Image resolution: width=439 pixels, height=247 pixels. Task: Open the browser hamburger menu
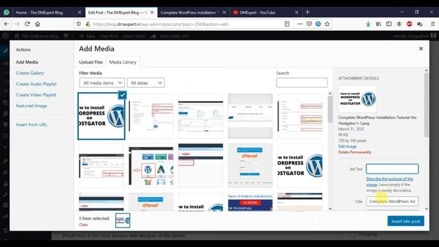coord(433,24)
